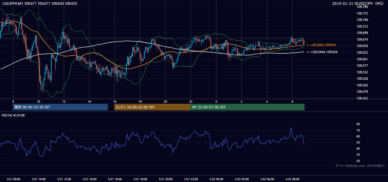Click the bottom date label 1/21 22:00

point(191,179)
